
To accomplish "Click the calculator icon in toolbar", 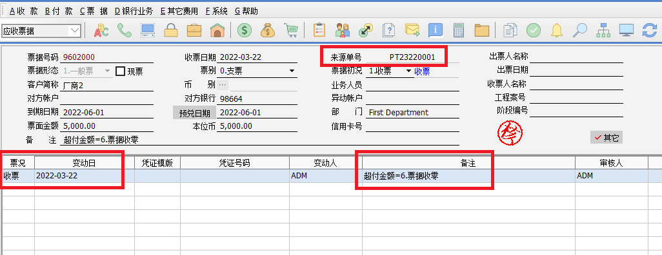I will click(x=459, y=30).
